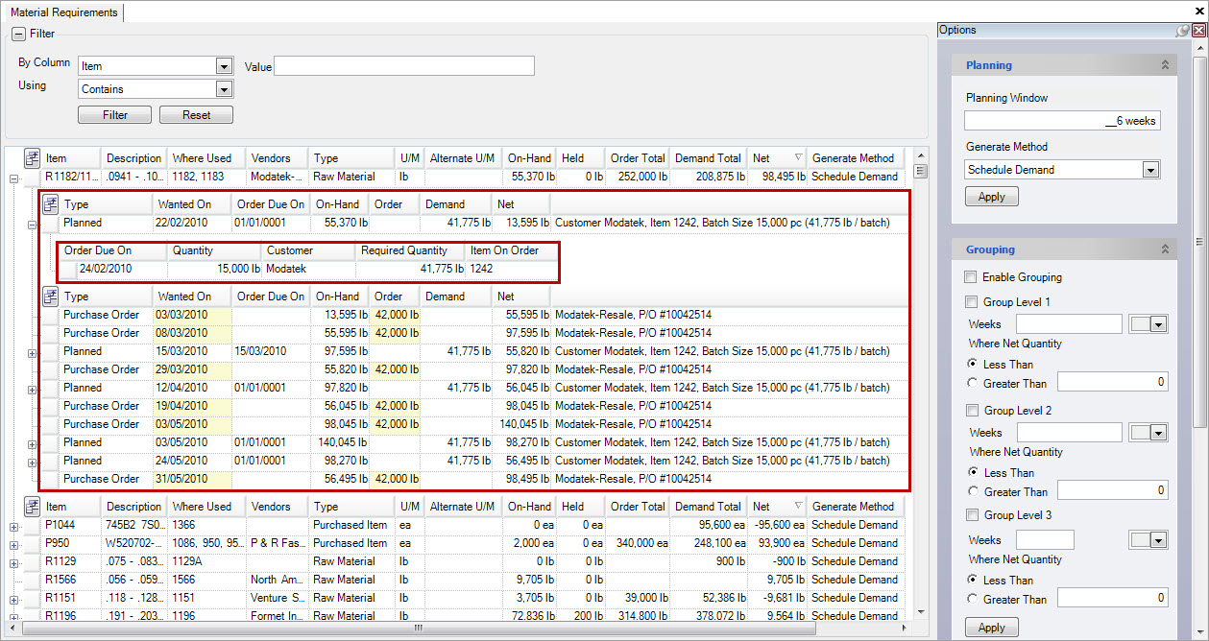This screenshot has height=641, width=1209.
Task: Collapse the Grouping section with its chevron icon
Action: (1165, 249)
